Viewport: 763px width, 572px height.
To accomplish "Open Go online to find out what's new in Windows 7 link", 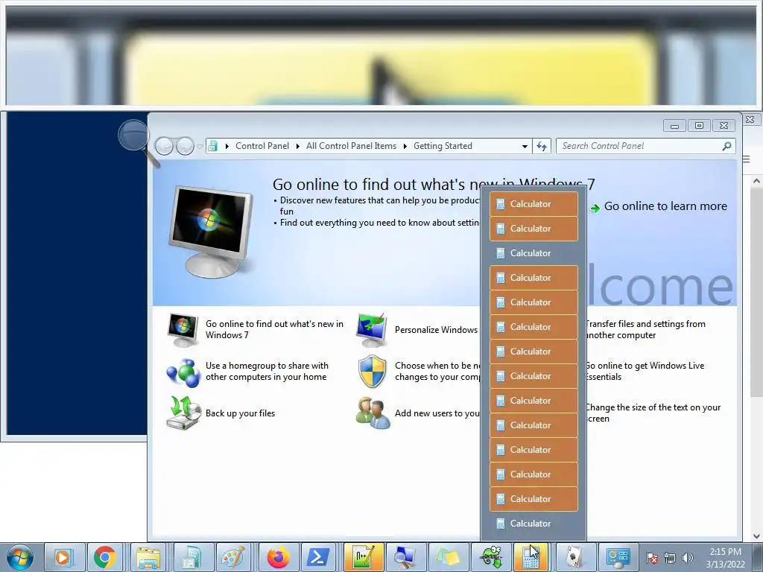I will [x=274, y=329].
